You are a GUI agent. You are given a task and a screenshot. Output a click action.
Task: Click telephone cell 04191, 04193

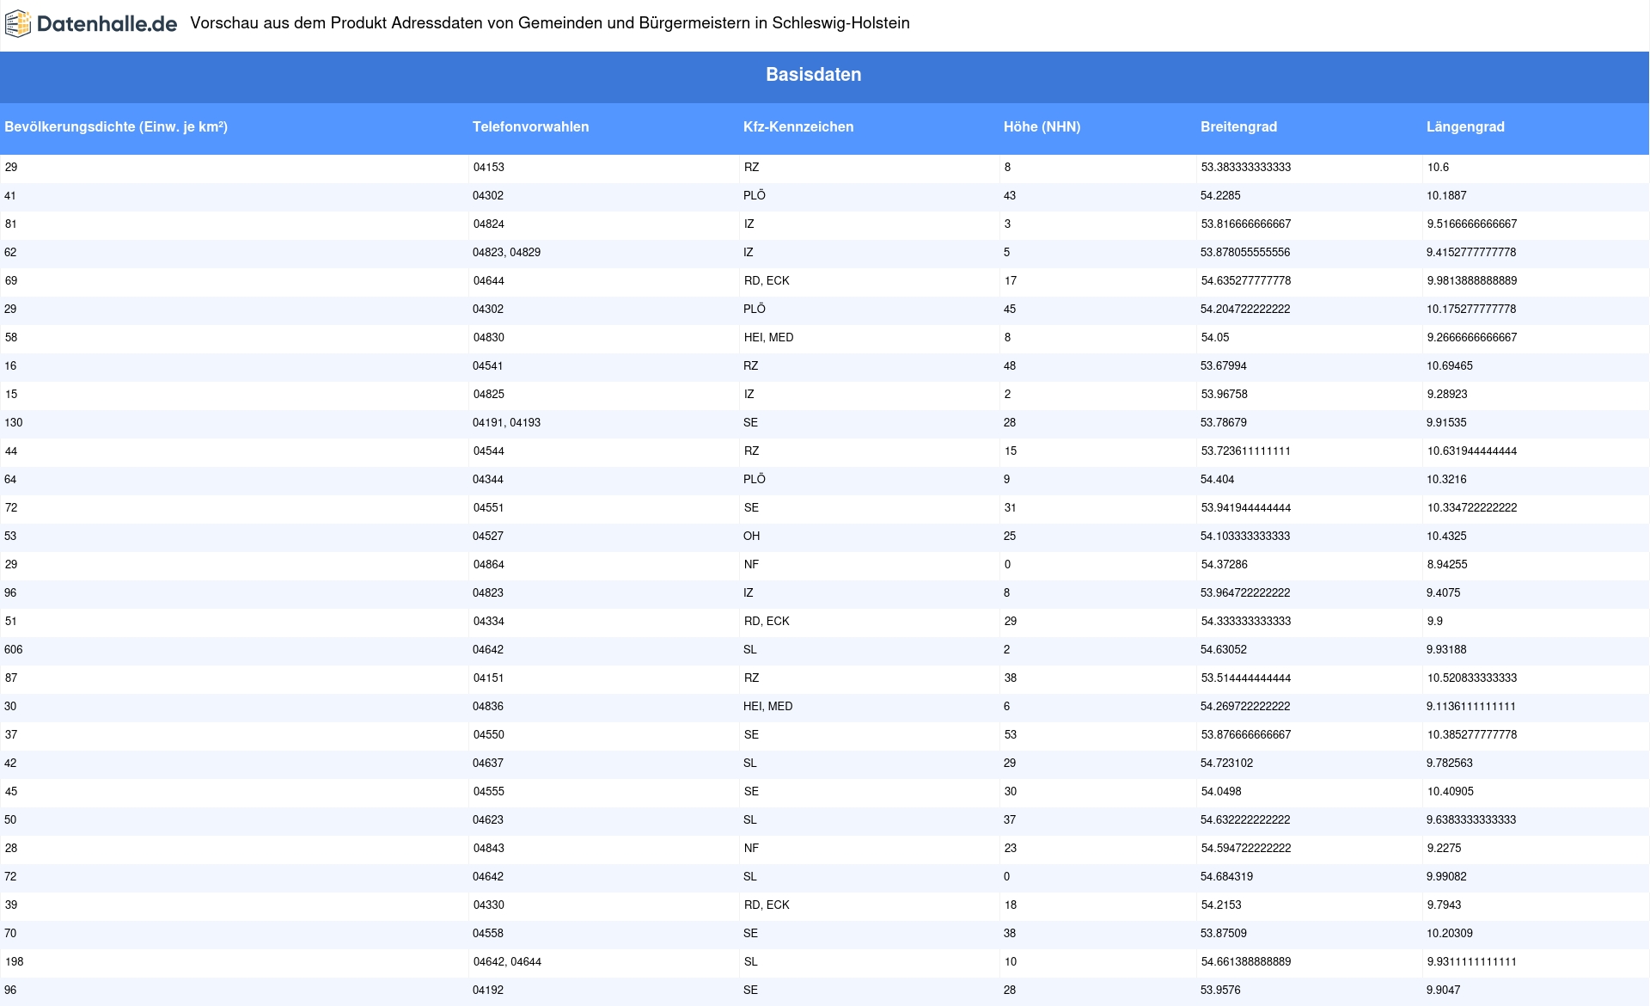507,423
